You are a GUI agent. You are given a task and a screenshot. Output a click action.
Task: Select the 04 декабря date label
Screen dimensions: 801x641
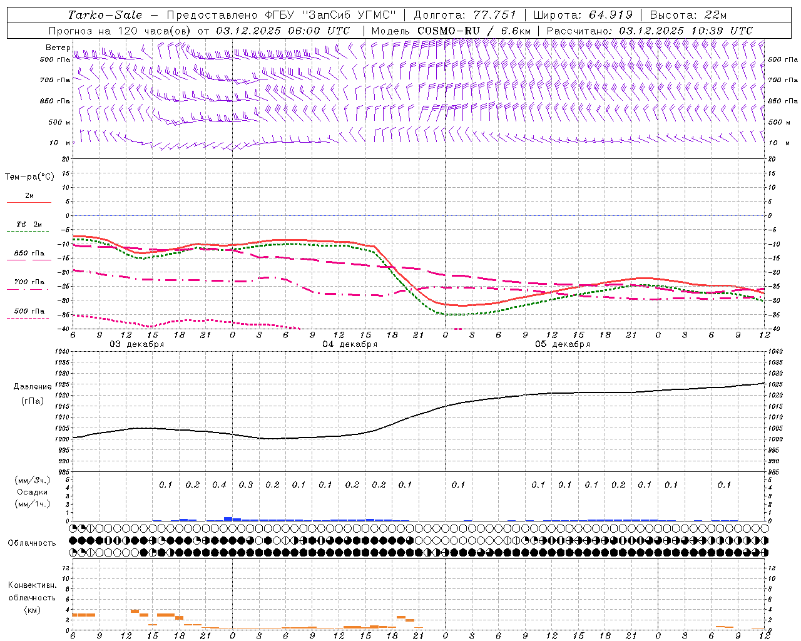click(x=350, y=344)
